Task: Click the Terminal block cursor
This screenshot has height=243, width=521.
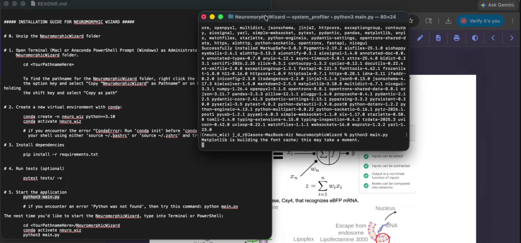Action: coord(203,145)
